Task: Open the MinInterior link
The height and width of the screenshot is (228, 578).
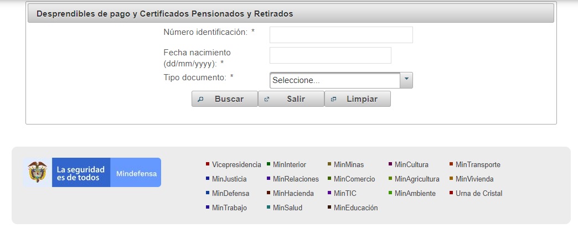Action: [289, 164]
